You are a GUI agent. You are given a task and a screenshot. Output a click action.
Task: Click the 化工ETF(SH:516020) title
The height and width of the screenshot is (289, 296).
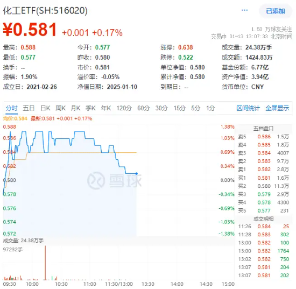click(45, 11)
